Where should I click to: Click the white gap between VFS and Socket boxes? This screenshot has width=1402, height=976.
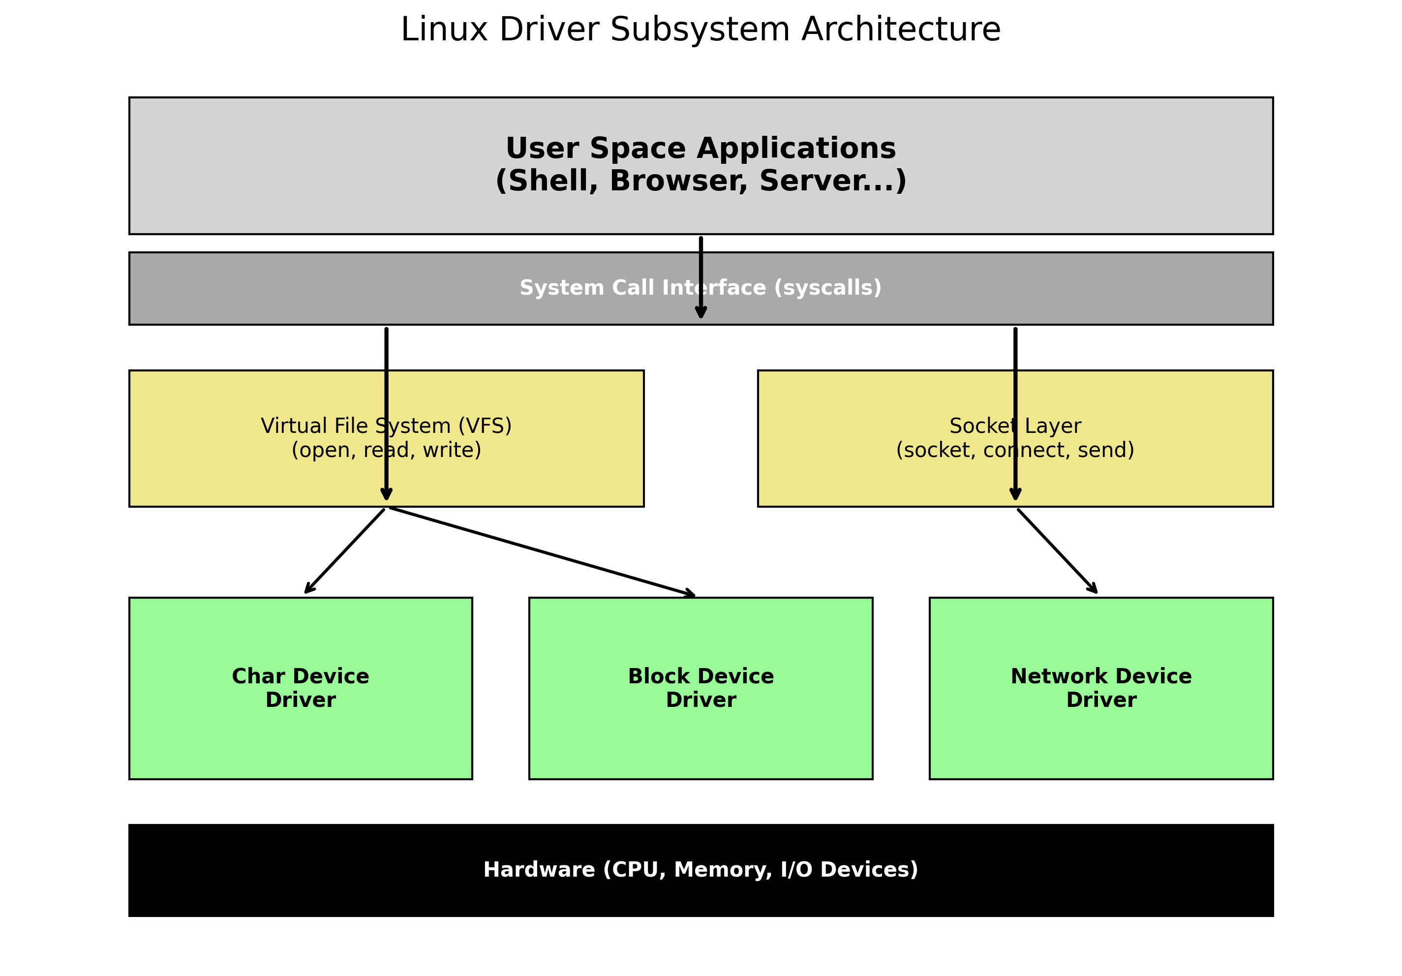coord(701,438)
